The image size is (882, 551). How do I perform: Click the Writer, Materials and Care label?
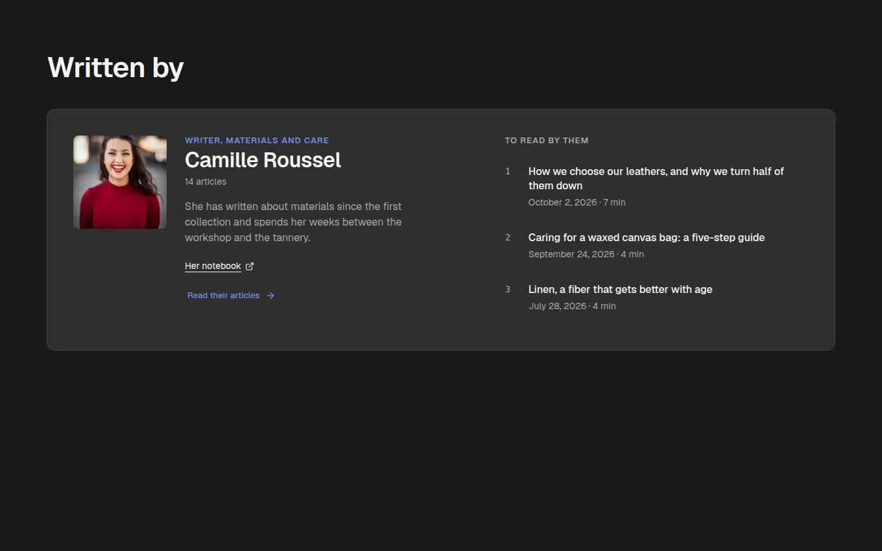click(257, 140)
